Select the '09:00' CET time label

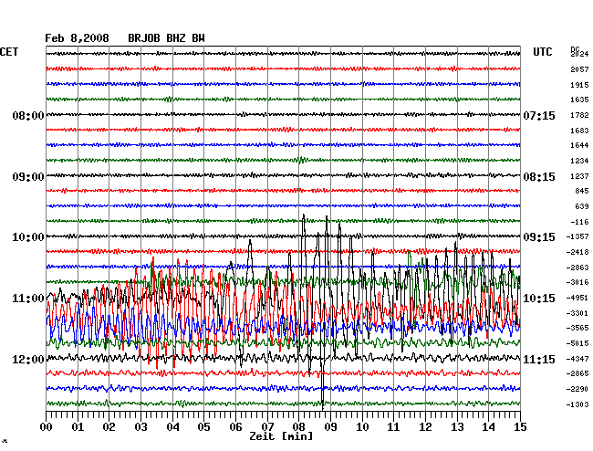tap(28, 177)
